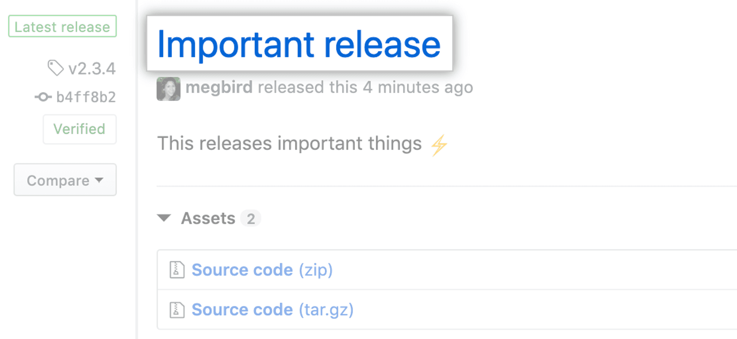Open commit b4ff8b2
Viewport: 737px width, 339px height.
click(x=86, y=97)
